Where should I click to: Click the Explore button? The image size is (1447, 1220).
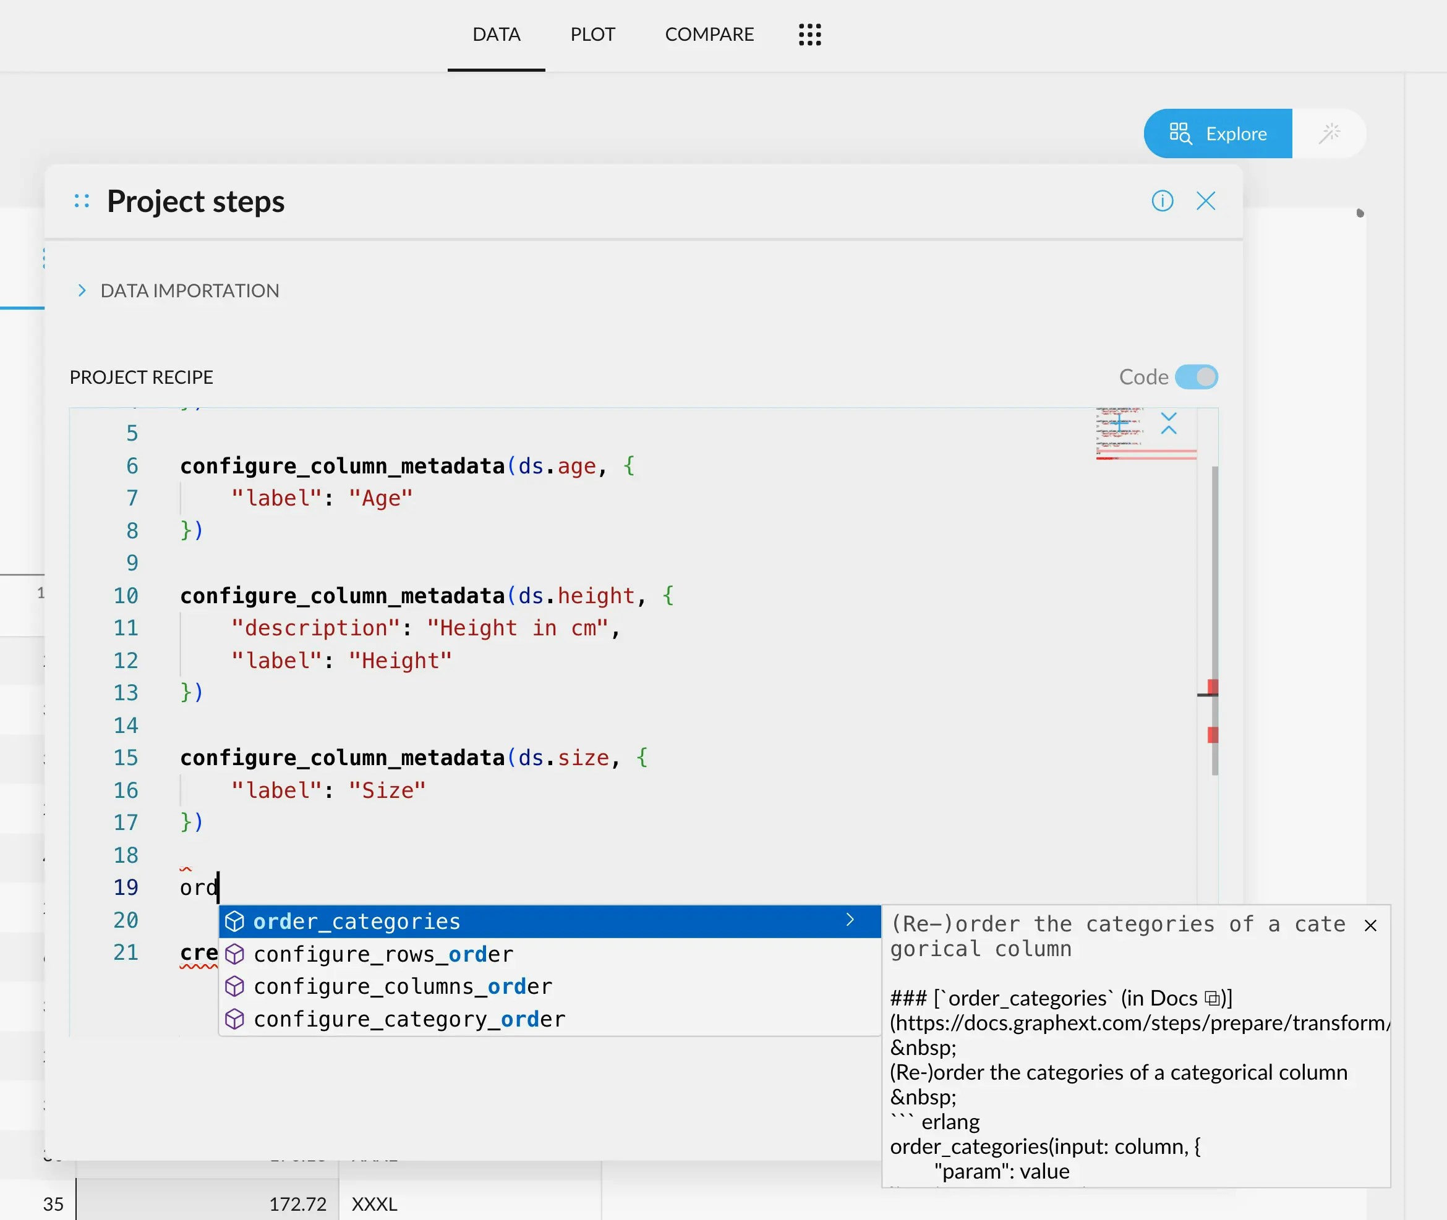coord(1217,133)
